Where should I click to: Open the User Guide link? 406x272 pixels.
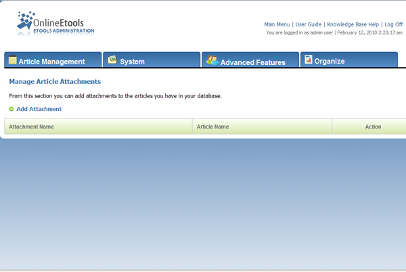pyautogui.click(x=309, y=24)
